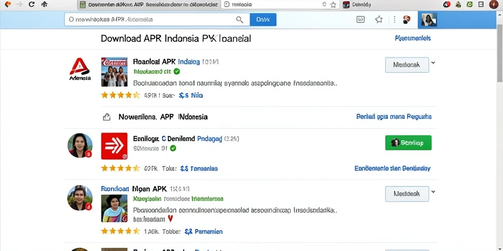Viewport: 503px width, 251px height.
Task: Click the red Adensia logo
Action: pos(80,69)
